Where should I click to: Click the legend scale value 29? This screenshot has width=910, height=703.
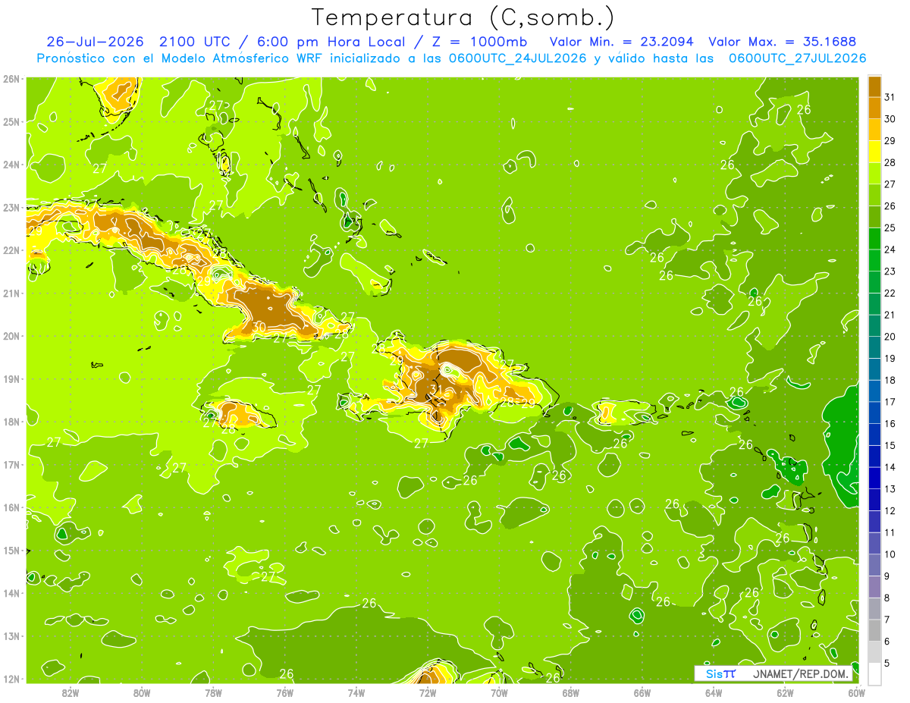tap(890, 140)
